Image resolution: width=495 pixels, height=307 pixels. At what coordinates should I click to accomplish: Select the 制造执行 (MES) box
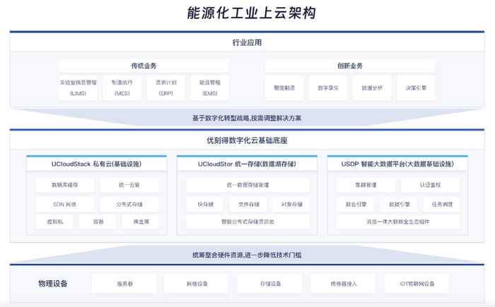122,88
